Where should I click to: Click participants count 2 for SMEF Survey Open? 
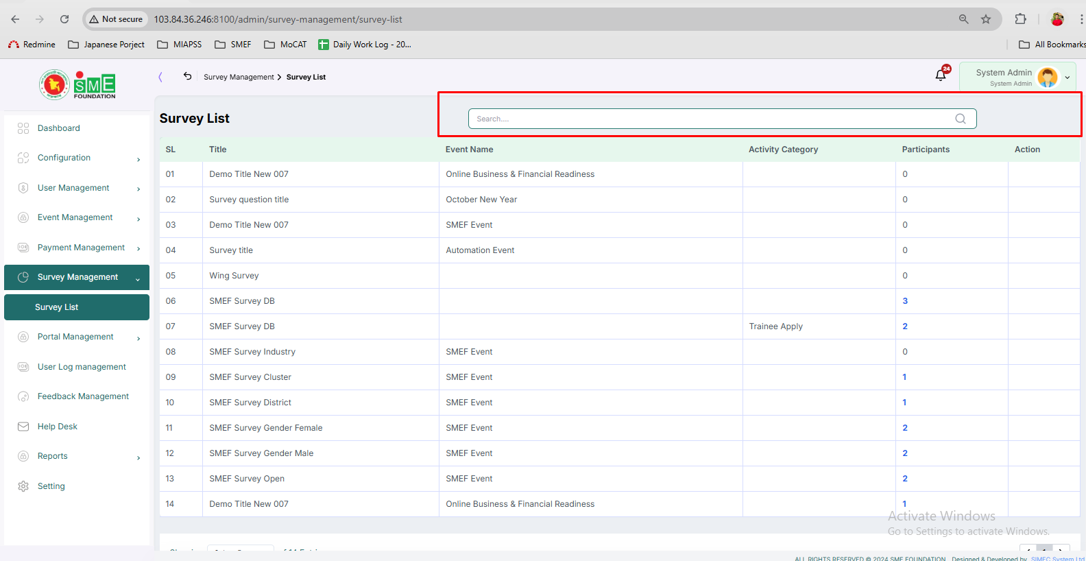click(x=905, y=479)
